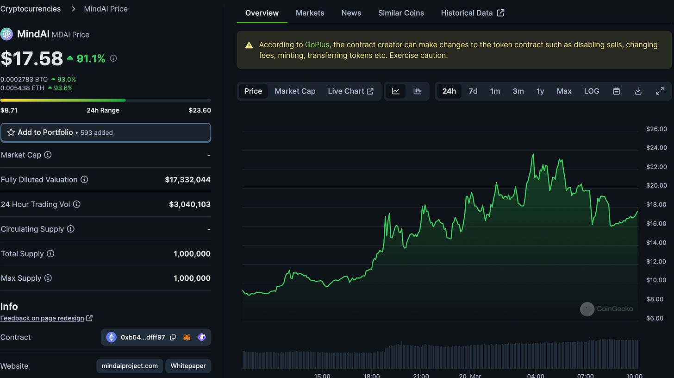Open the calendar date range picker

point(616,91)
